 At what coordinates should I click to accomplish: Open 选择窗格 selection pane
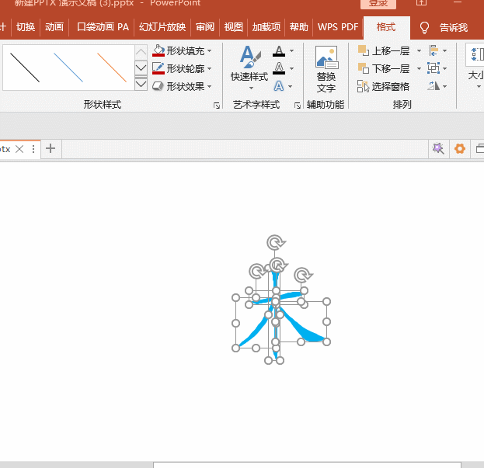(x=383, y=86)
